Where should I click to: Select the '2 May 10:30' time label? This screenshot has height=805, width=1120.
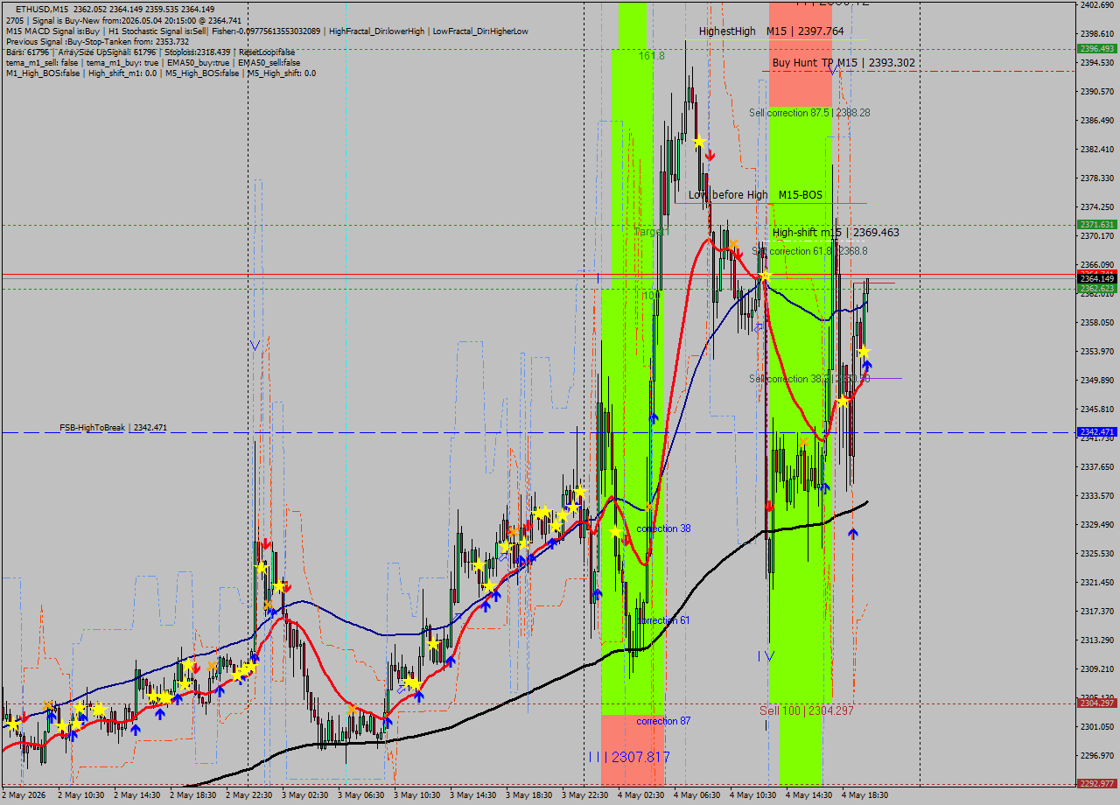point(81,795)
